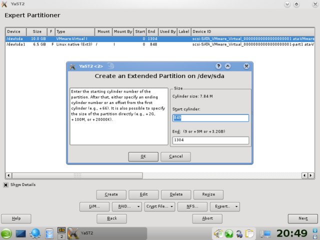Cancel the extended partition dialog
320x240 pixels.
(x=175, y=156)
